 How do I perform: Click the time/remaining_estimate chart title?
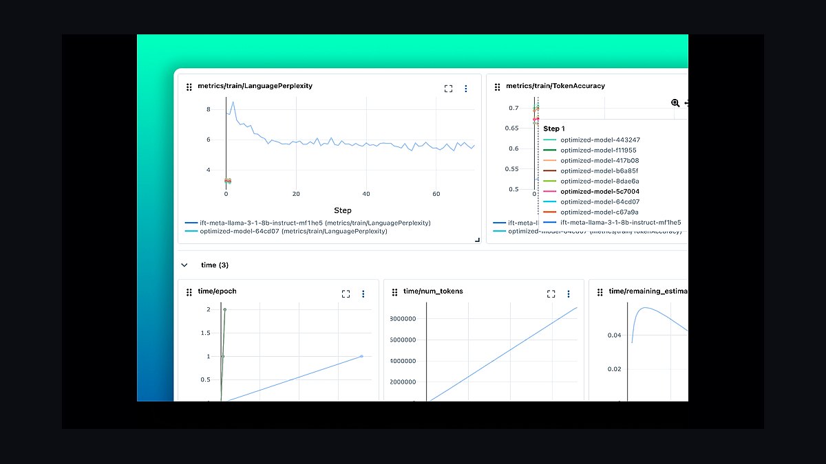[x=648, y=291]
